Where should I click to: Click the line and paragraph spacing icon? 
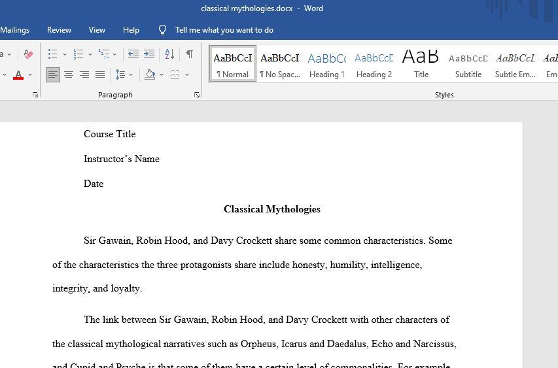click(x=120, y=75)
